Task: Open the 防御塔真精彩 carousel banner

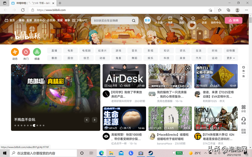Action: tap(56, 97)
